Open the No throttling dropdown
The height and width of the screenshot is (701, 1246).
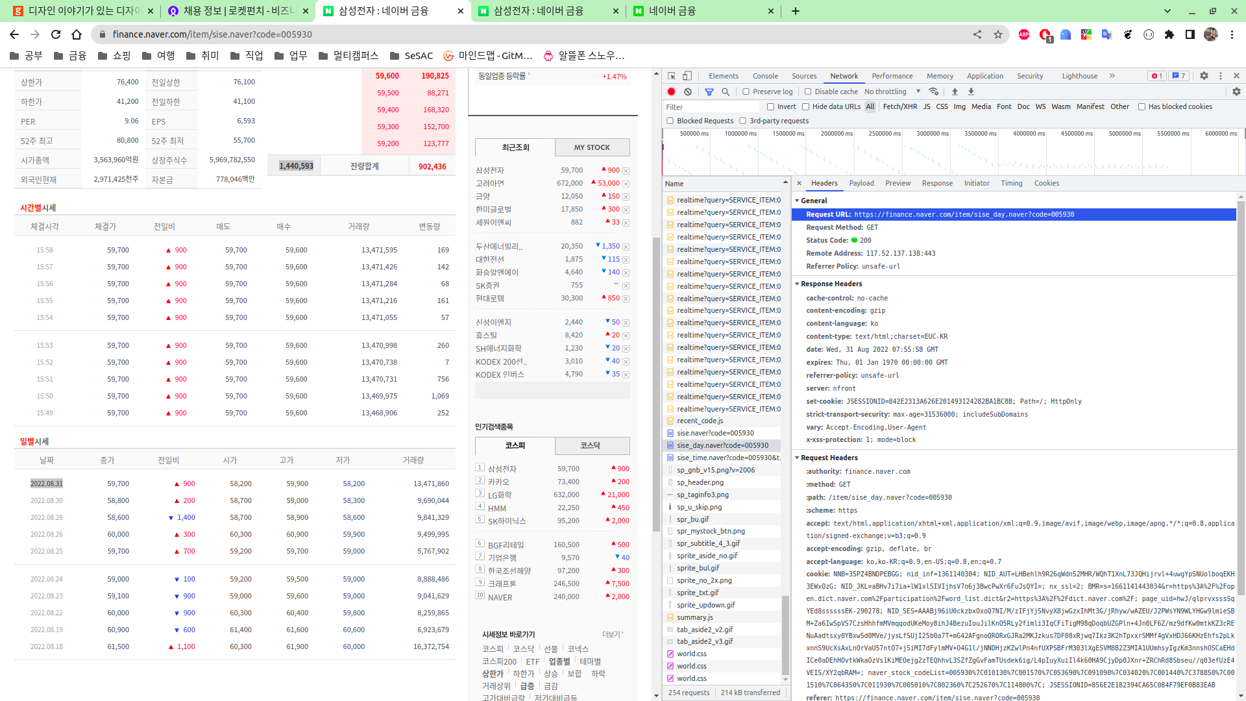892,92
